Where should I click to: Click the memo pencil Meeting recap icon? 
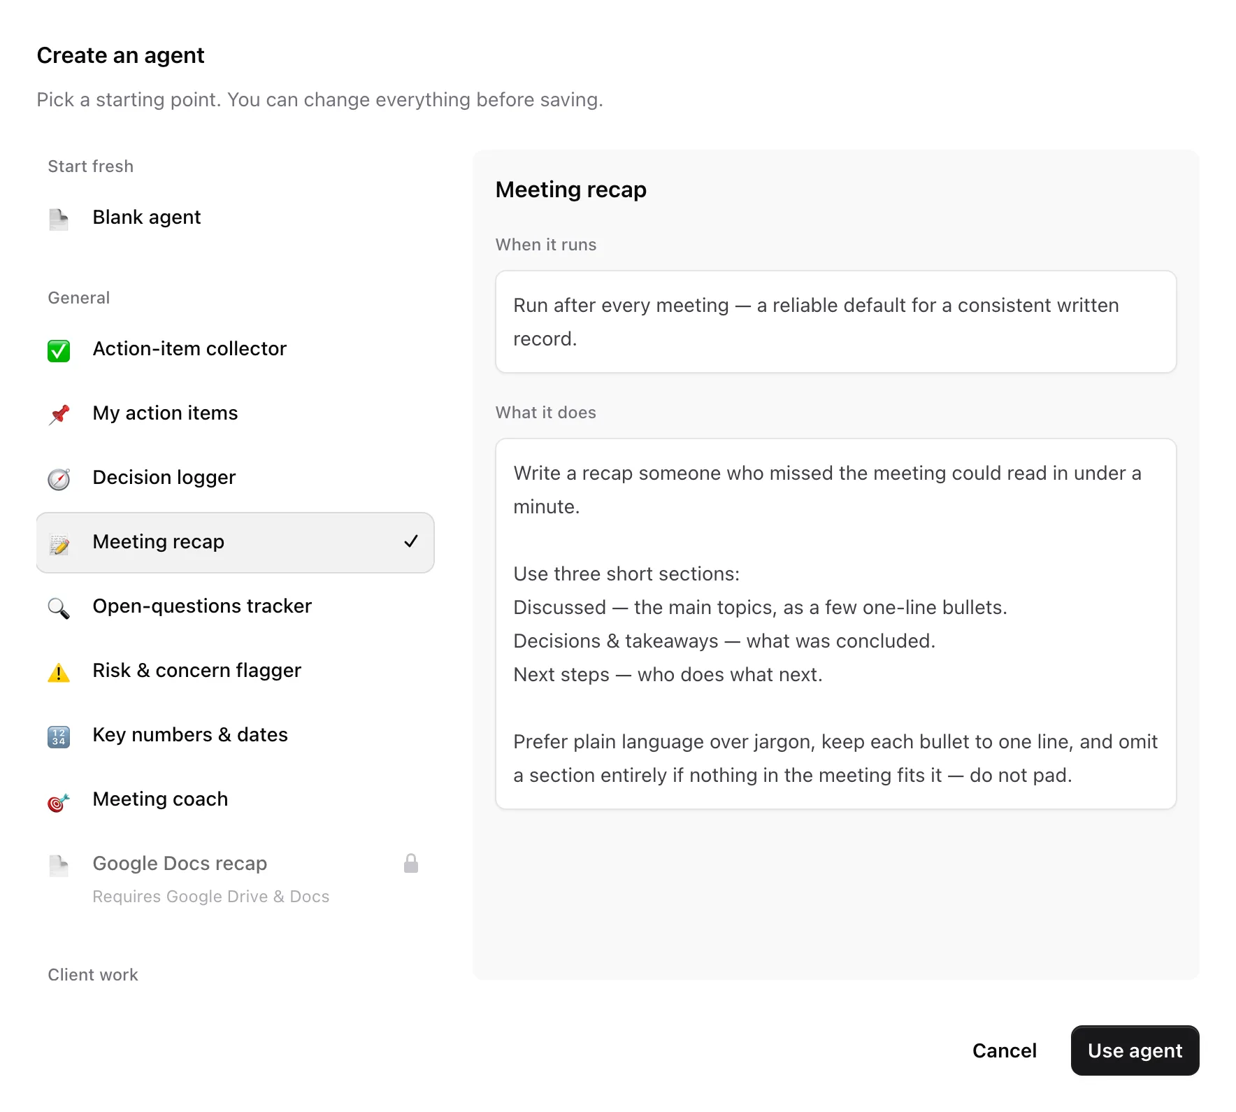[x=59, y=543]
